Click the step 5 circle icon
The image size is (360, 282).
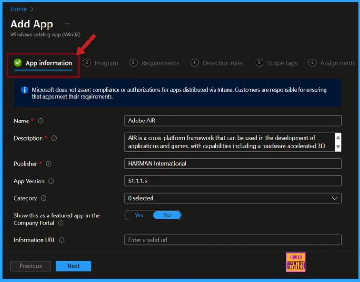click(x=259, y=62)
